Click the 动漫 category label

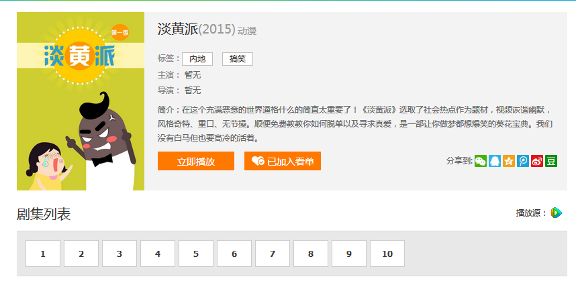pos(247,32)
